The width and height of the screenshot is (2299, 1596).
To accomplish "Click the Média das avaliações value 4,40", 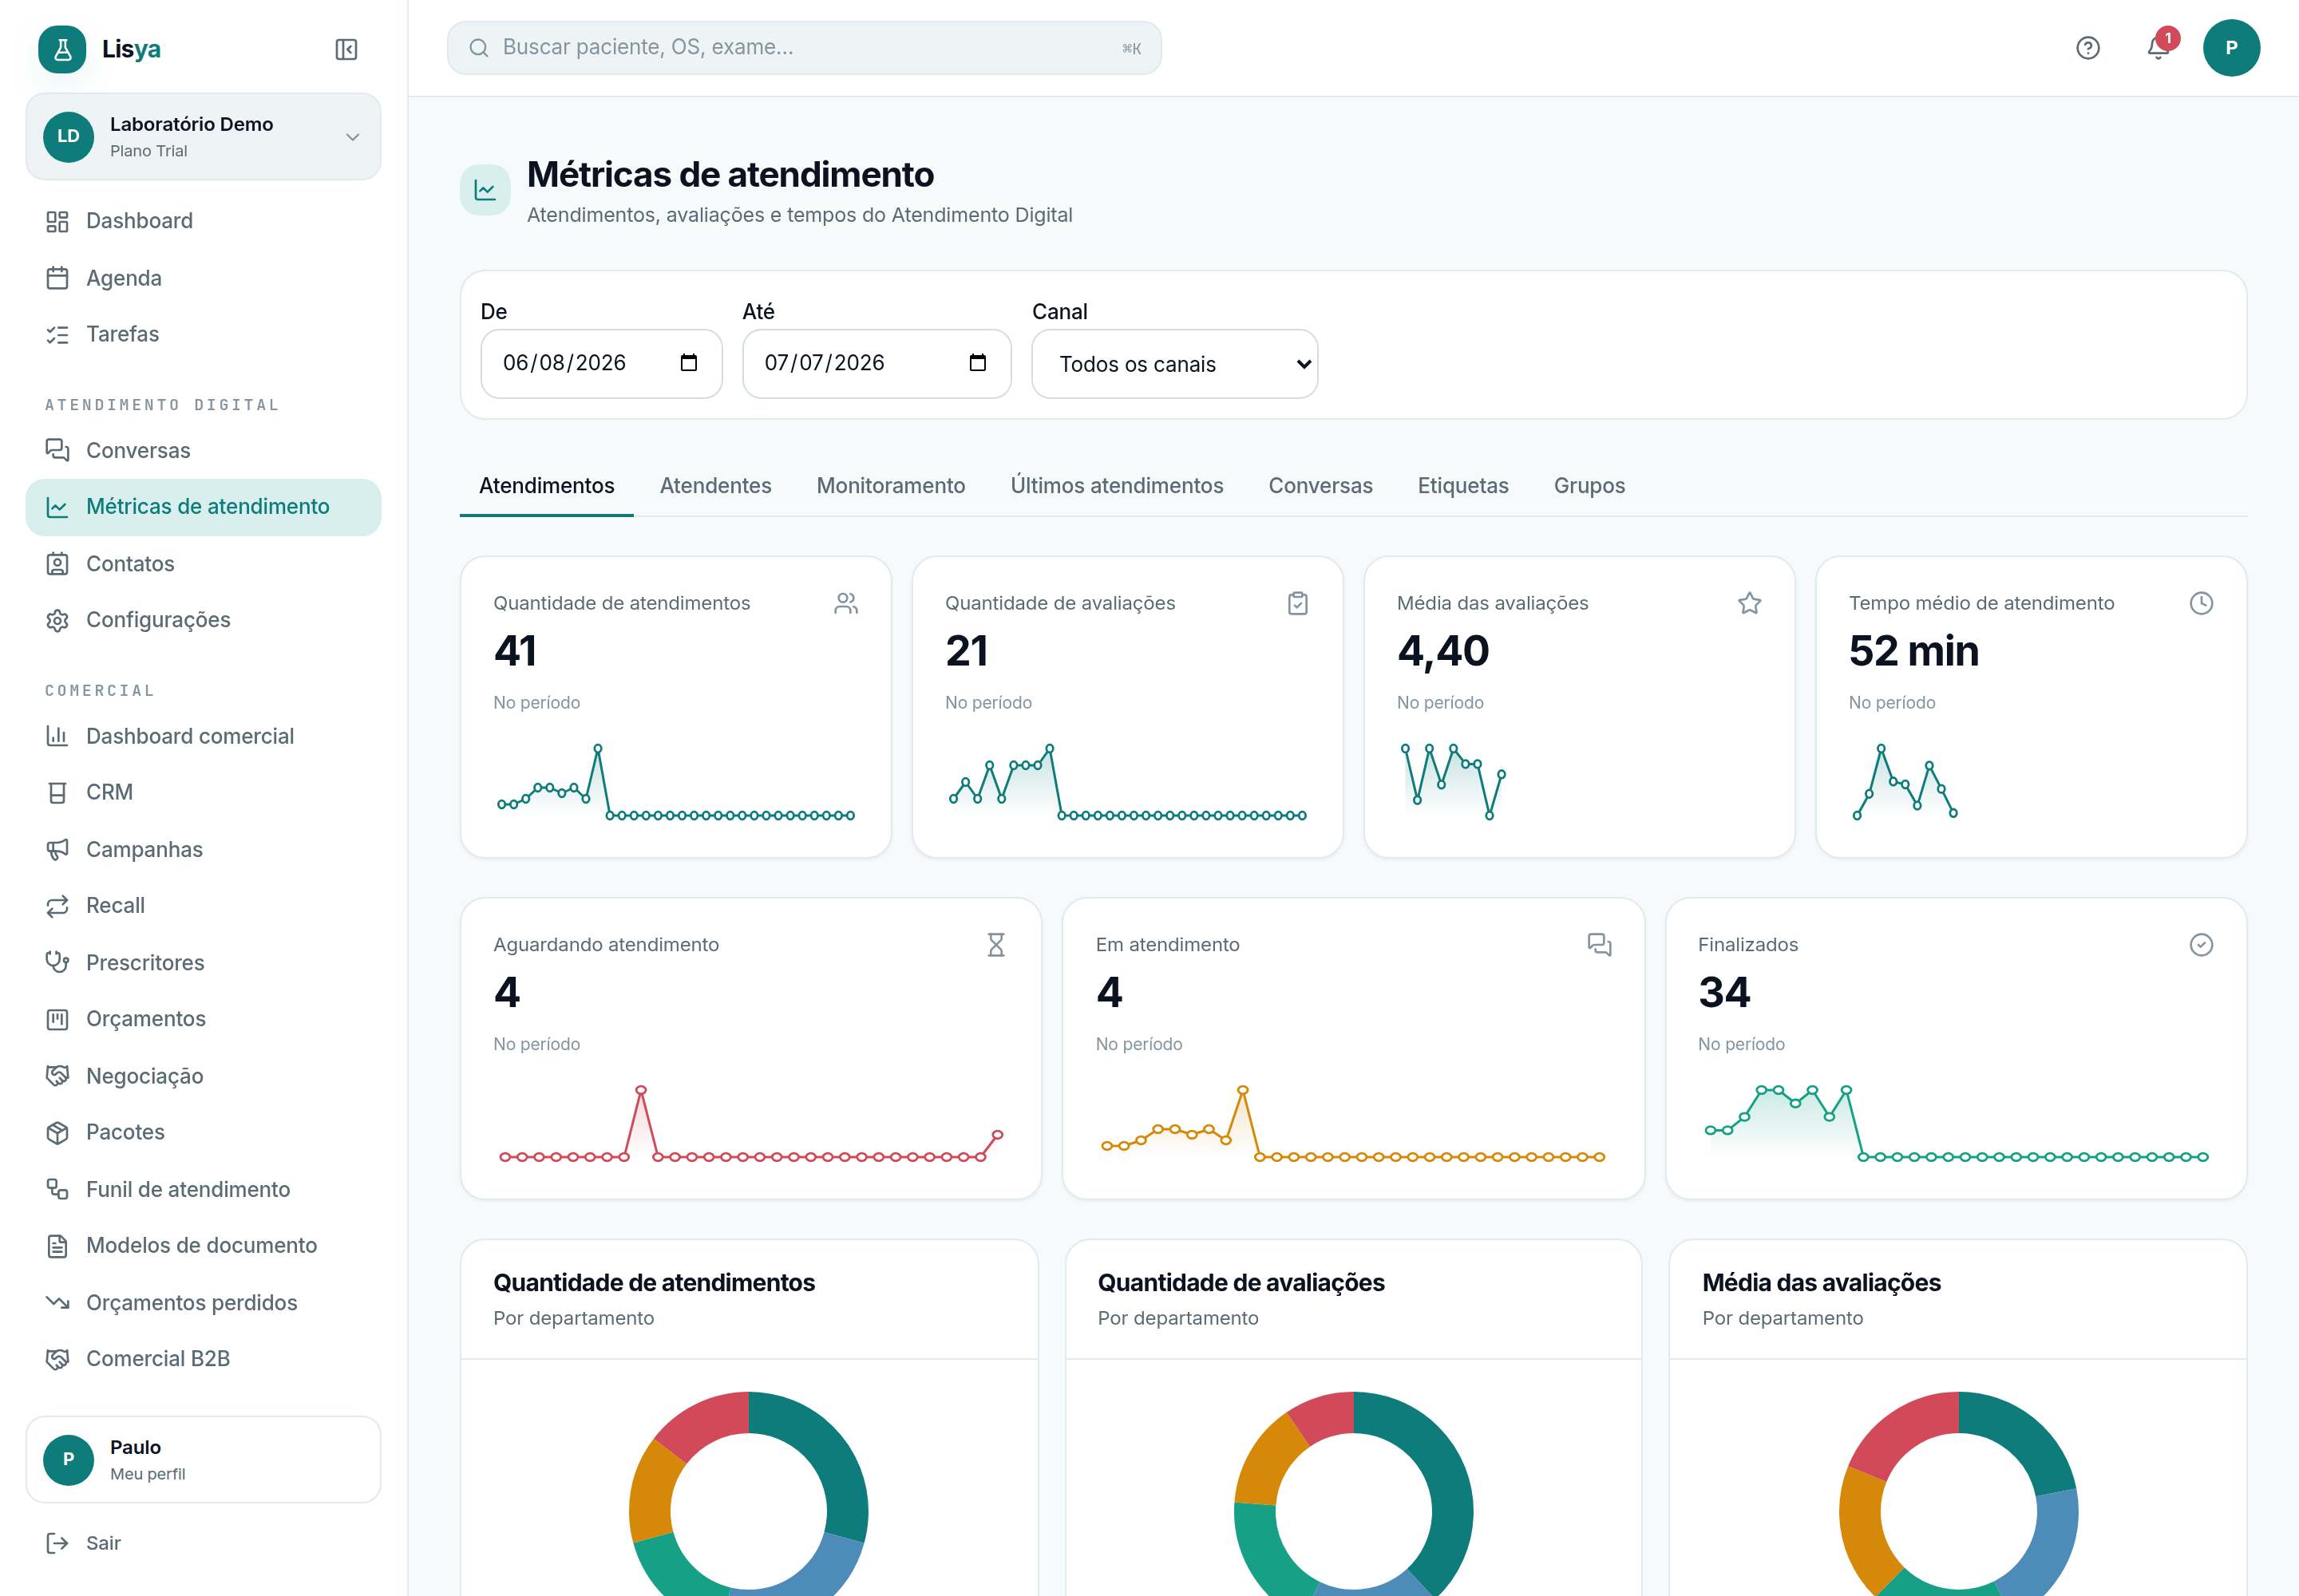I will tap(1442, 651).
